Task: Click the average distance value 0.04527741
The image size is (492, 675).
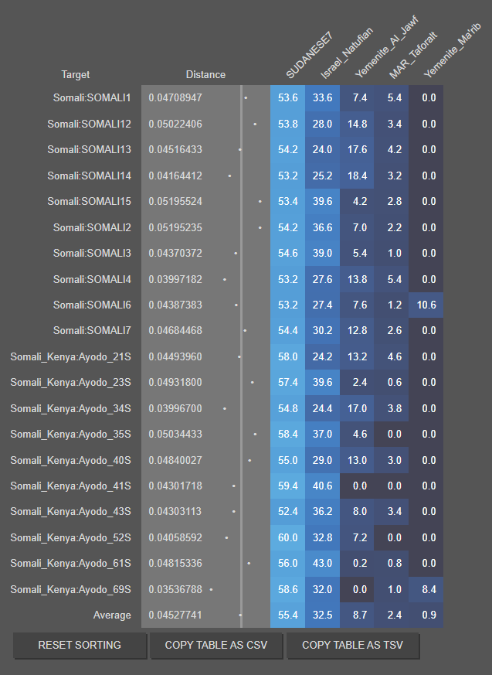Action: coord(175,615)
